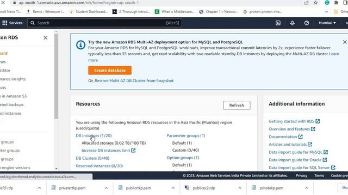Open Option groups (1) link
348x195 pixels.
(x=183, y=158)
